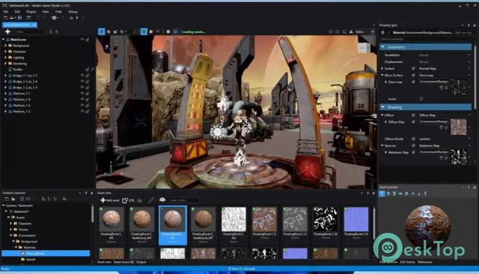Click the Gloss map texture thumbnail
479x274 pixels.
click(458, 87)
